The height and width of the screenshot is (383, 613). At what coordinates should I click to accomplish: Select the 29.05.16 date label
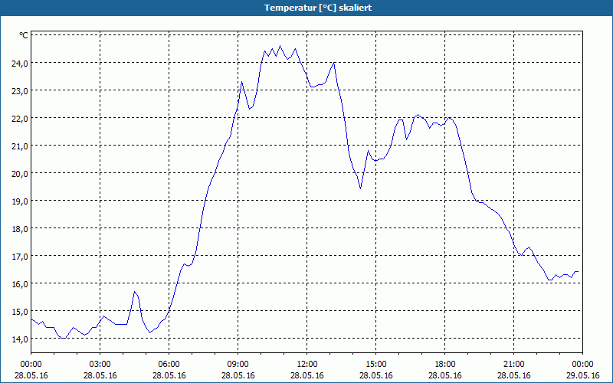[x=582, y=375]
